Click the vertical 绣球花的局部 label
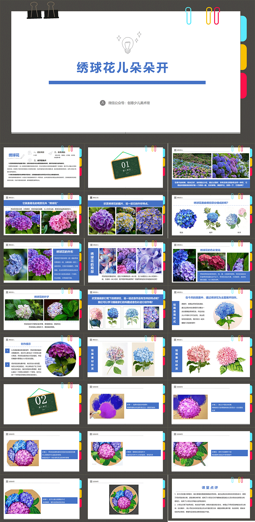The image size is (255, 522). tap(92, 263)
